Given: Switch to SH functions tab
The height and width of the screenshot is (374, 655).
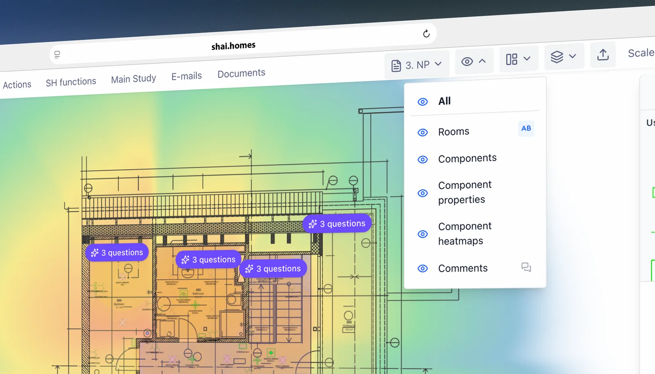Looking at the screenshot, I should (x=71, y=82).
